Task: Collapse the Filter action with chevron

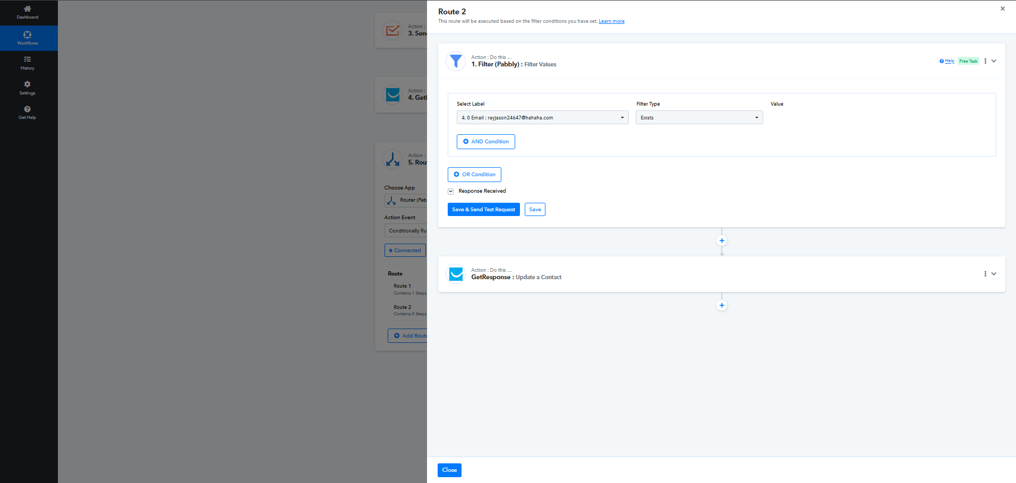Action: pyautogui.click(x=994, y=61)
